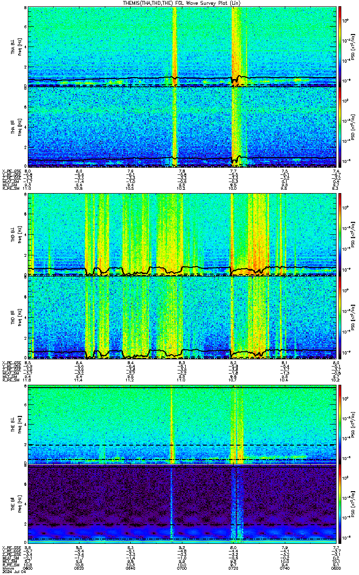Select the THA B-parallel spectrogram panel

(x=182, y=127)
